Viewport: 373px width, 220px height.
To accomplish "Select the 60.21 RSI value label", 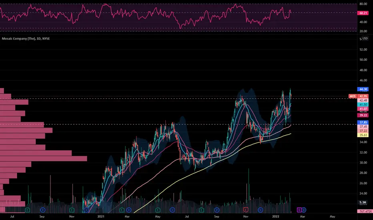I will (363, 13).
